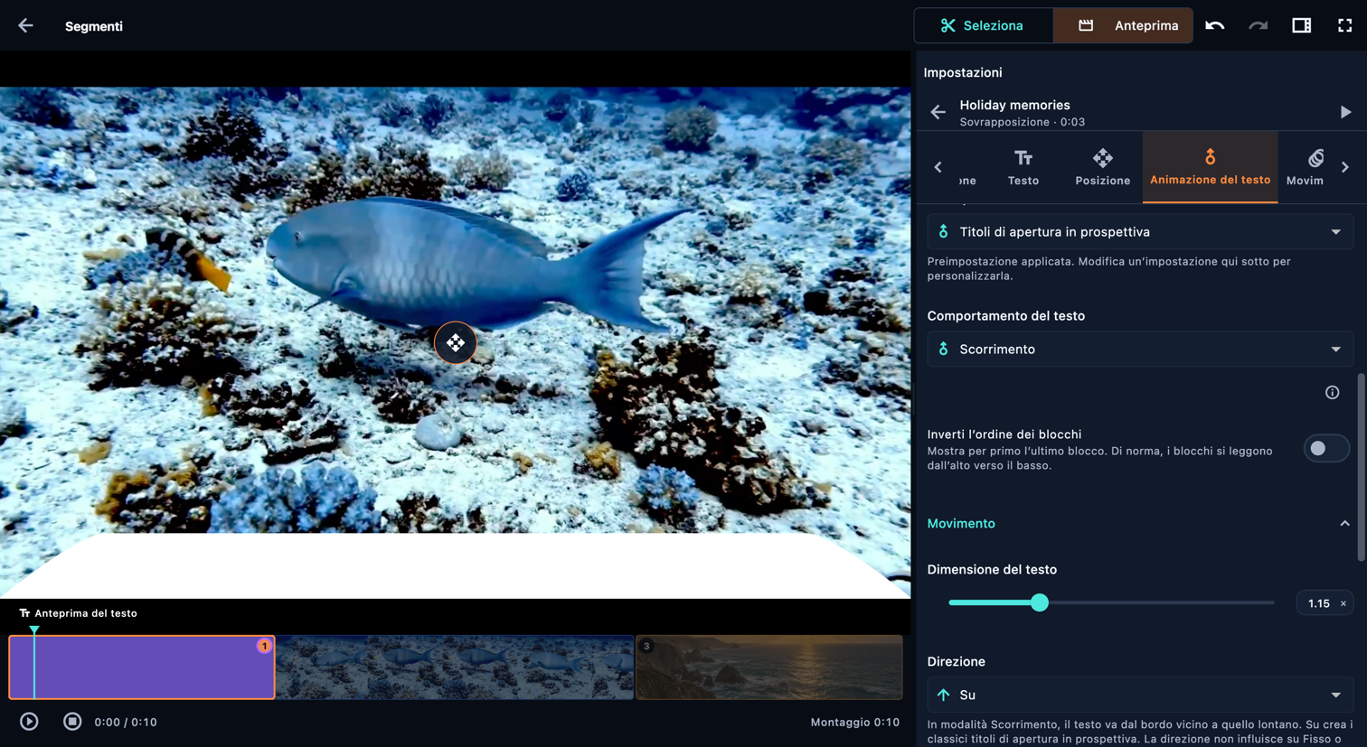This screenshot has height=747, width=1367.
Task: Enable Inverti l'ordine dei blocchi switch
Action: click(1325, 449)
